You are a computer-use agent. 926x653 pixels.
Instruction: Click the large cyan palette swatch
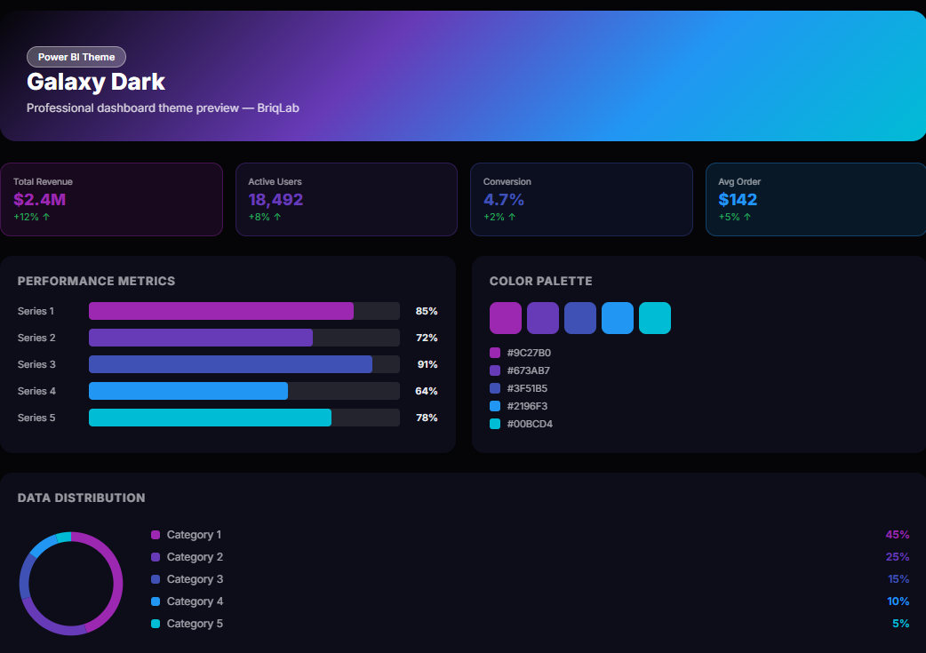pos(655,318)
